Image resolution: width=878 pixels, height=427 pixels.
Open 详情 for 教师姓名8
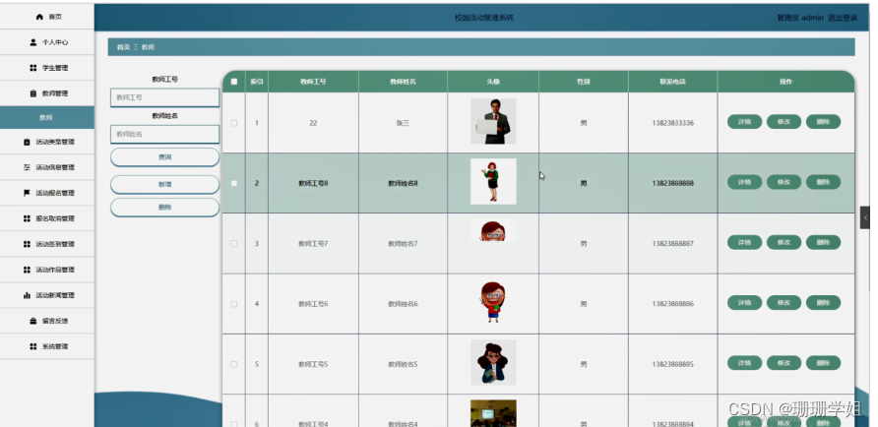coord(744,182)
